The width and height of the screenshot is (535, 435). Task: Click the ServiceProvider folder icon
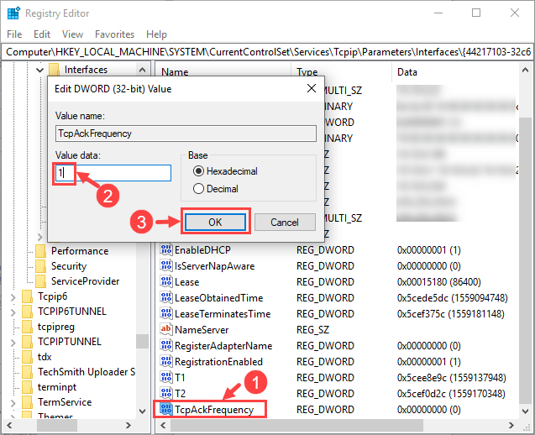[40, 280]
